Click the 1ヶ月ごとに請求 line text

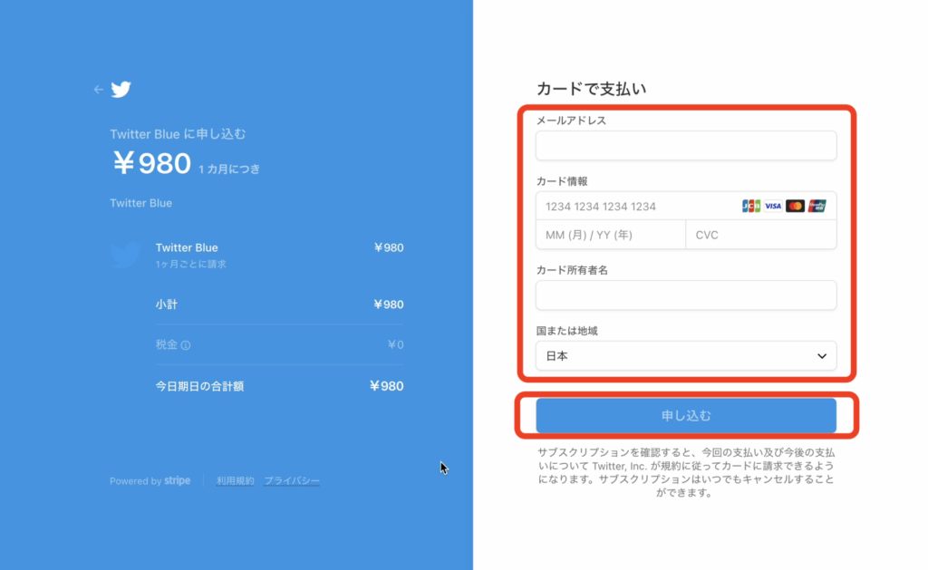[x=190, y=264]
